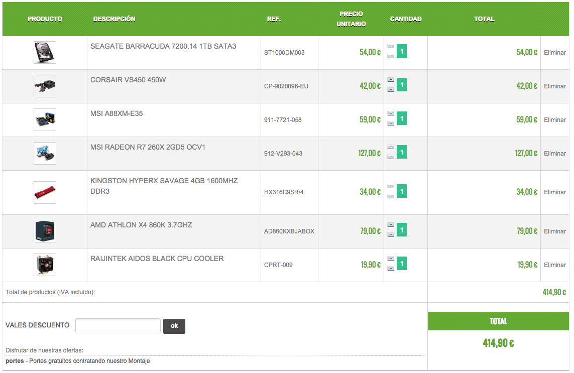Image resolution: width=574 pixels, height=373 pixels.
Task: Increase quantity of Corsair VS450 450W
Action: point(391,80)
